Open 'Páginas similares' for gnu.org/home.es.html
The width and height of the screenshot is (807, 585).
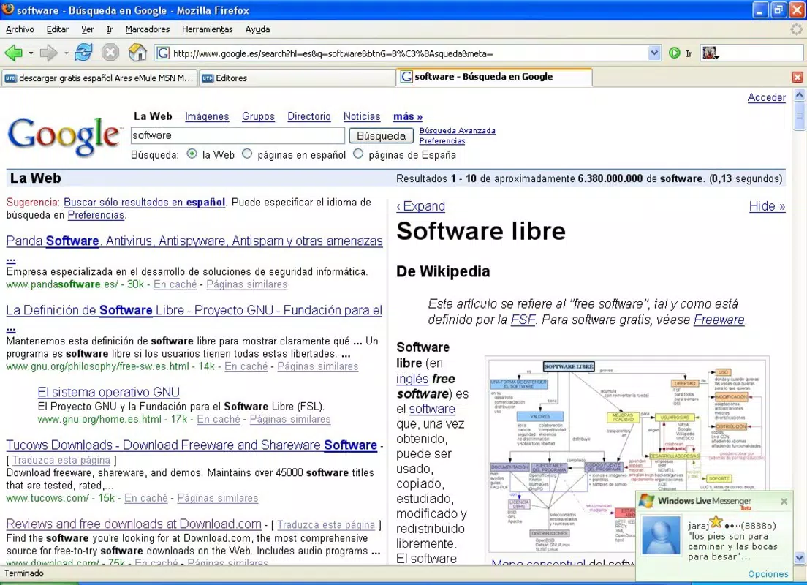(290, 419)
